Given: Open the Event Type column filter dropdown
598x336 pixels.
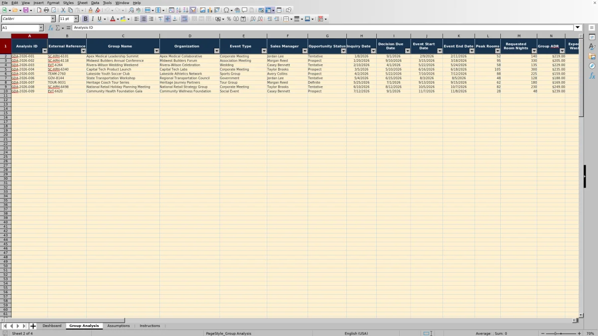Looking at the screenshot, I should [x=264, y=51].
